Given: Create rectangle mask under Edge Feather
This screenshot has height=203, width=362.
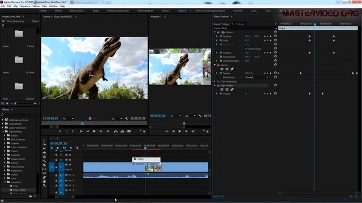Looking at the screenshot, I should coord(227,90).
